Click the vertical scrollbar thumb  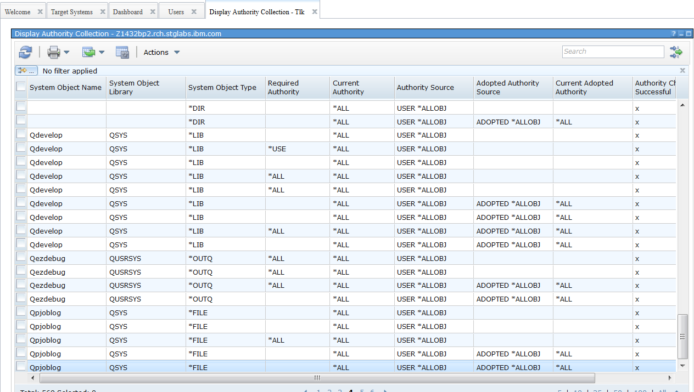tap(682, 337)
